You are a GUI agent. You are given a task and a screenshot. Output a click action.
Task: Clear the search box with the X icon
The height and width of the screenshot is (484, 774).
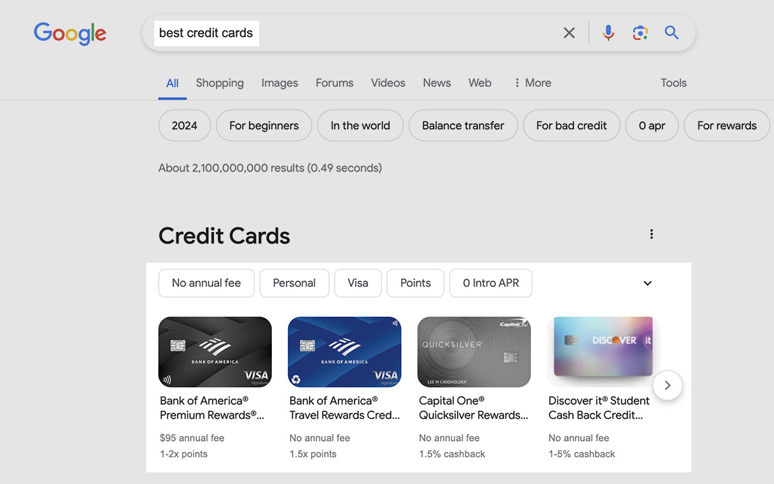coord(569,33)
